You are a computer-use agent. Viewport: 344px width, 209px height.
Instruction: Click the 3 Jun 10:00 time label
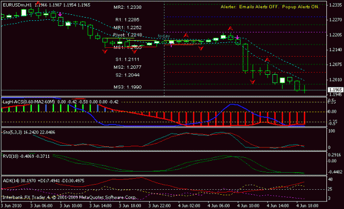pyautogui.click(x=71, y=206)
